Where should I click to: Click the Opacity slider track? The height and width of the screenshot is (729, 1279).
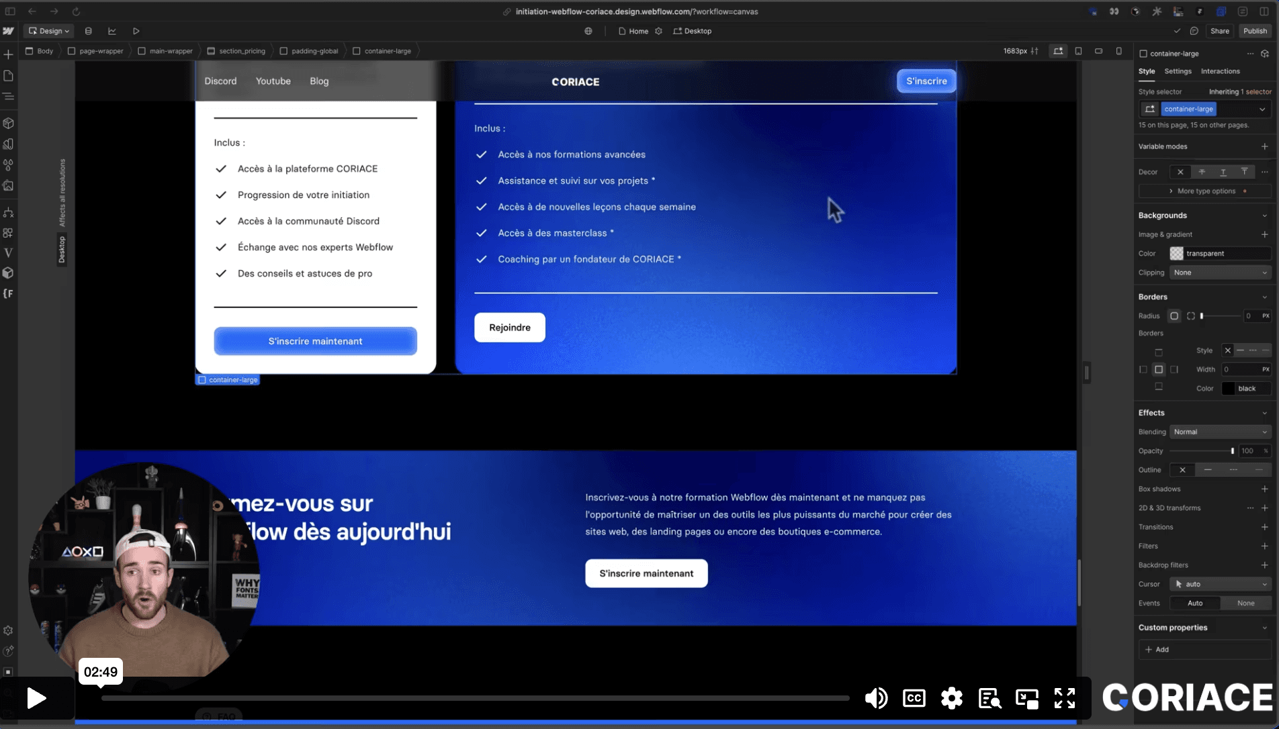(1201, 451)
